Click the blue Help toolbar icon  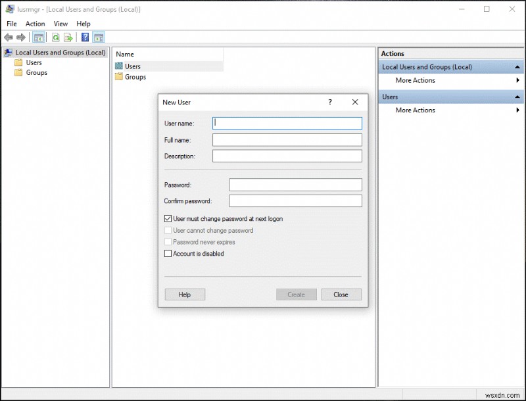coord(85,37)
